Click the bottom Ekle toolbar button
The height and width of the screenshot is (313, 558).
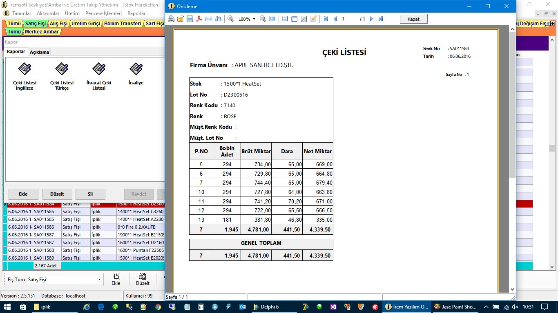point(116,280)
